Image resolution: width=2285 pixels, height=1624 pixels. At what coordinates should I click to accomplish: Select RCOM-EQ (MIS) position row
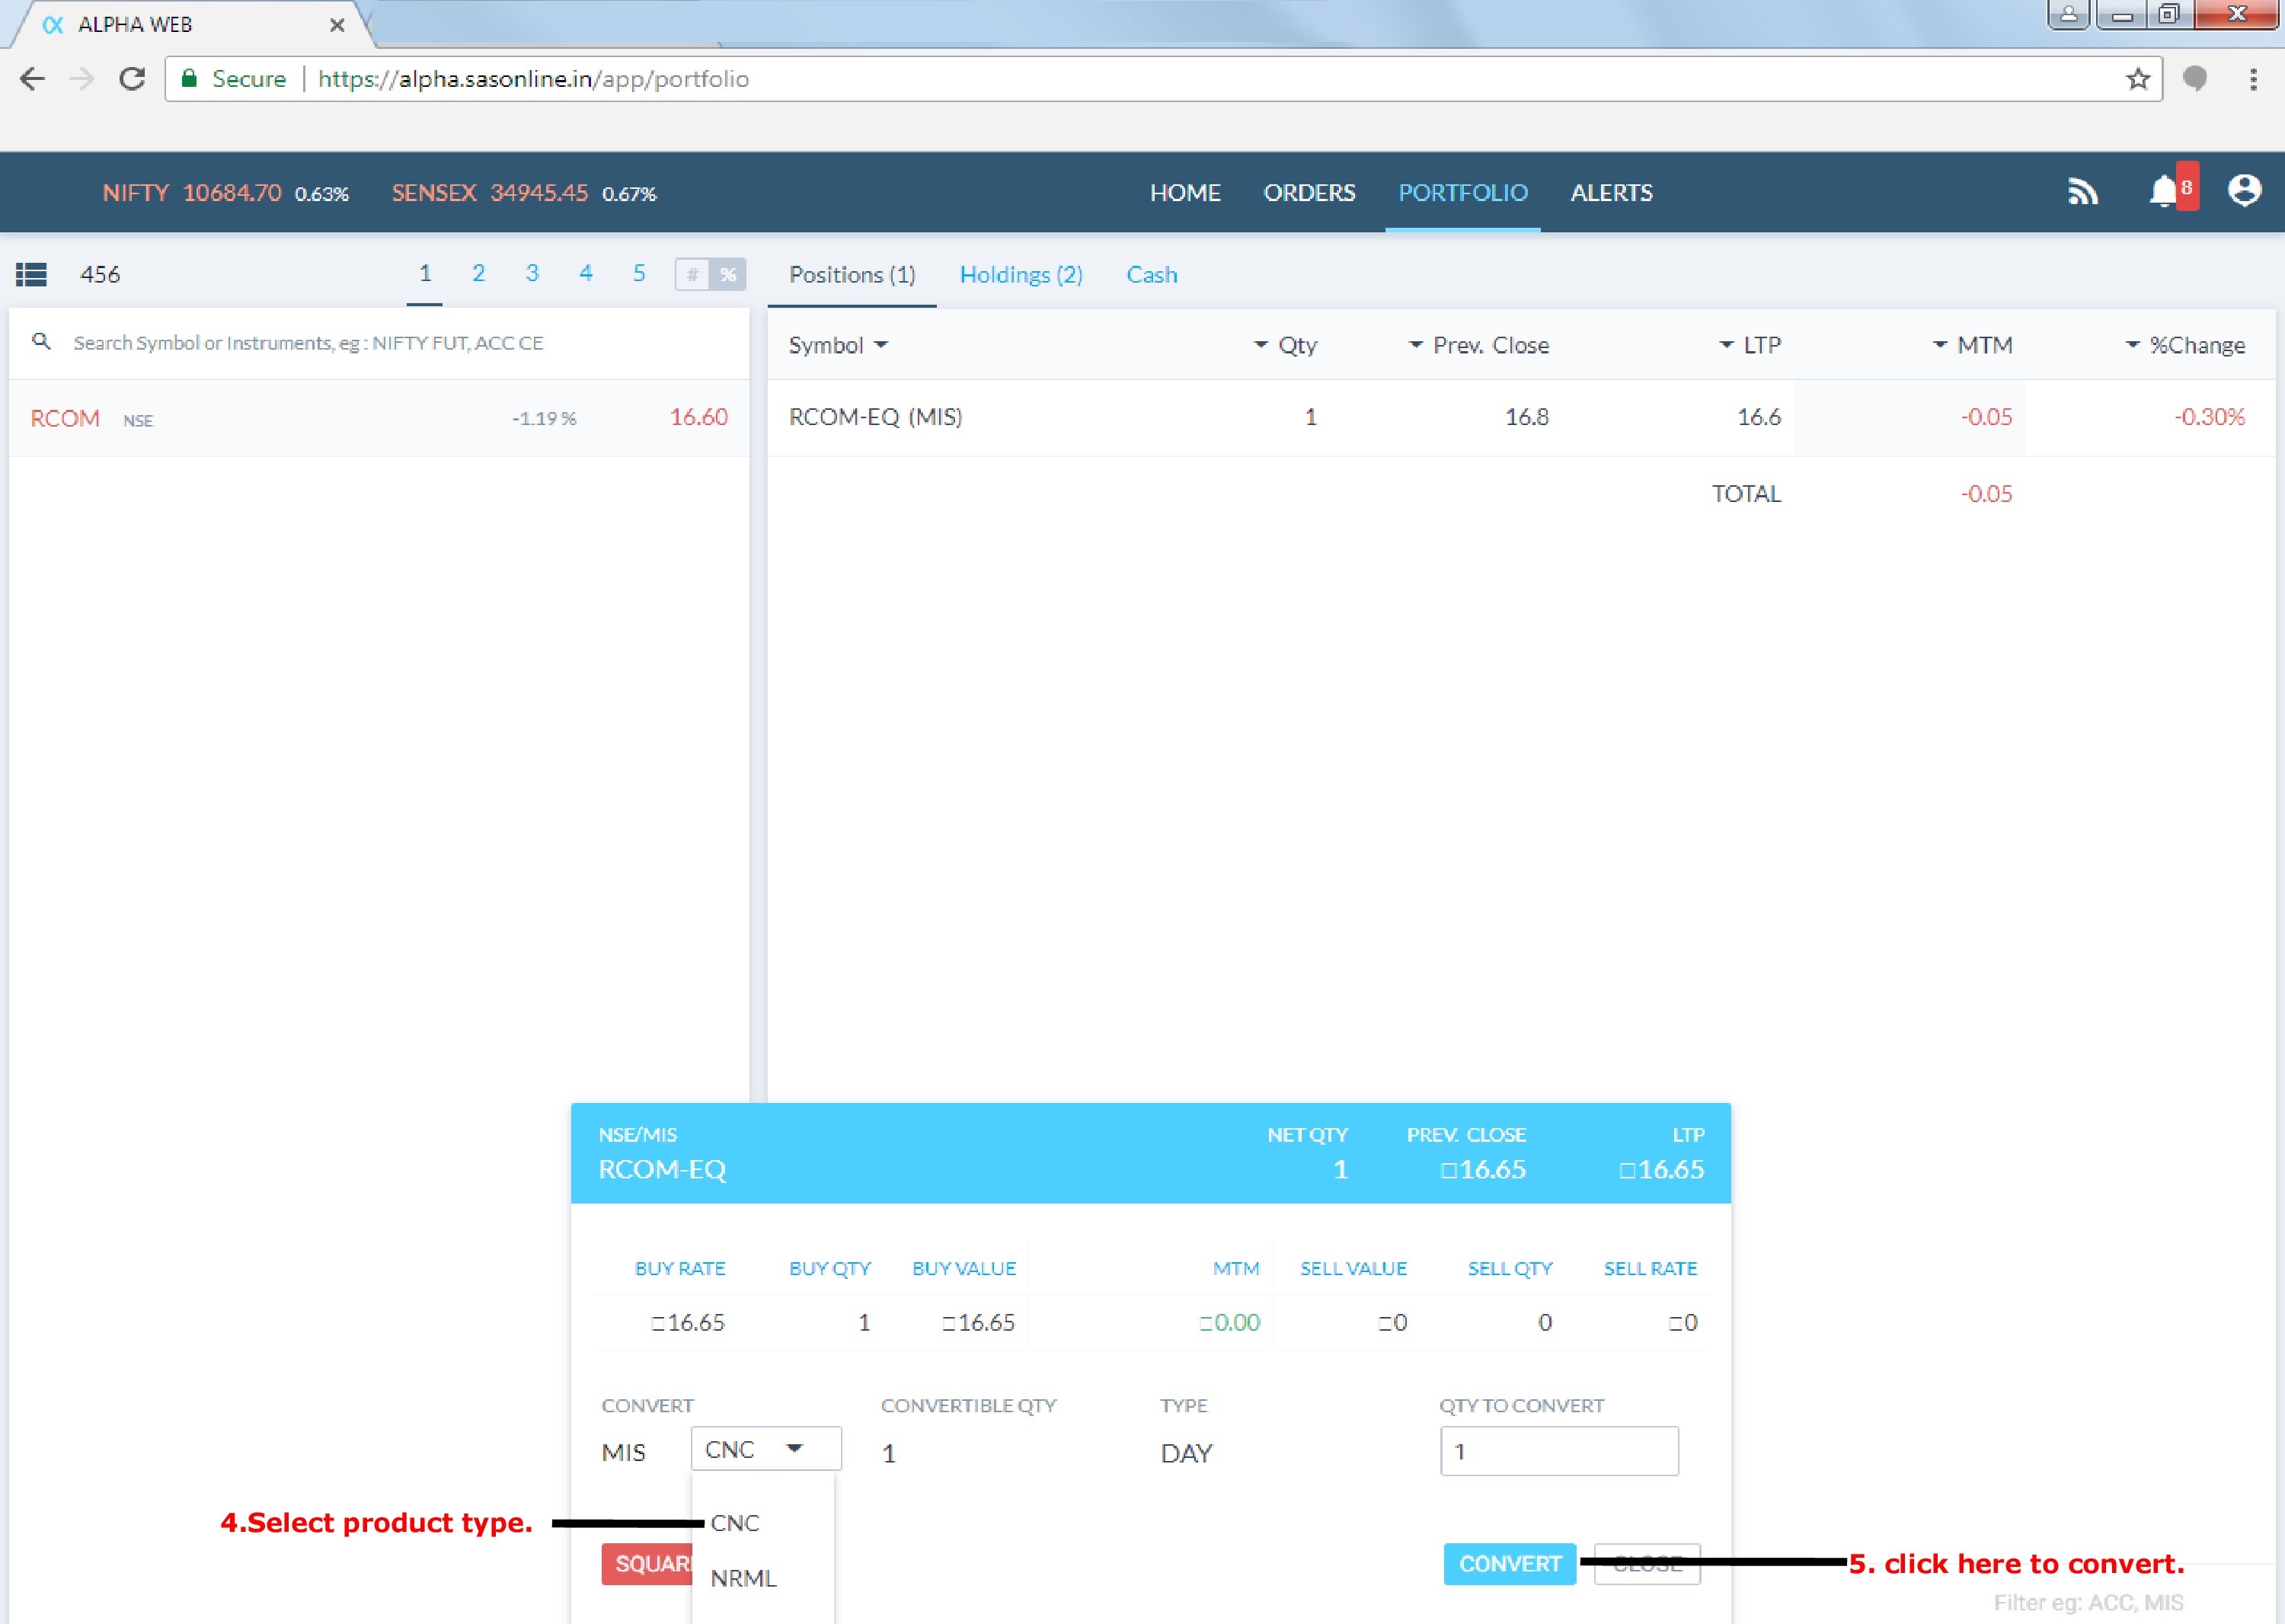[876, 417]
